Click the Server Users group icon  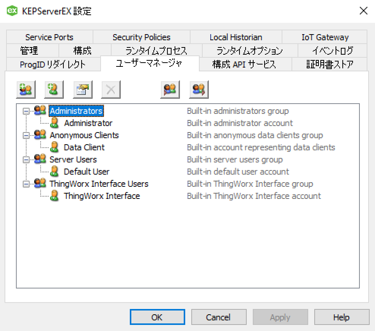[x=40, y=159]
